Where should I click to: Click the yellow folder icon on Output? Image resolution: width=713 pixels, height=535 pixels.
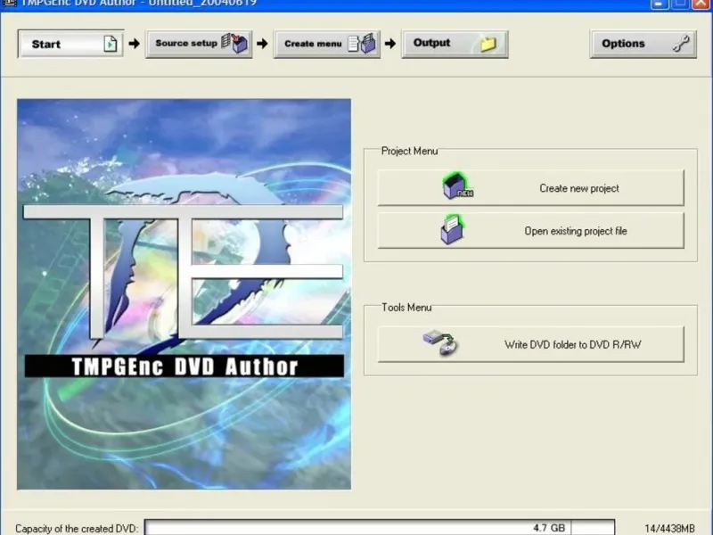tap(488, 44)
